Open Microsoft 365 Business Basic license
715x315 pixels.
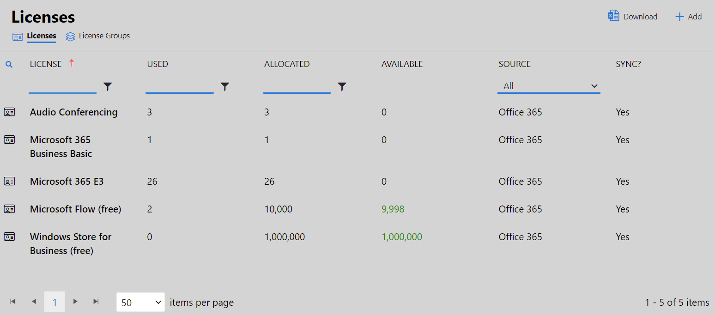tap(61, 146)
